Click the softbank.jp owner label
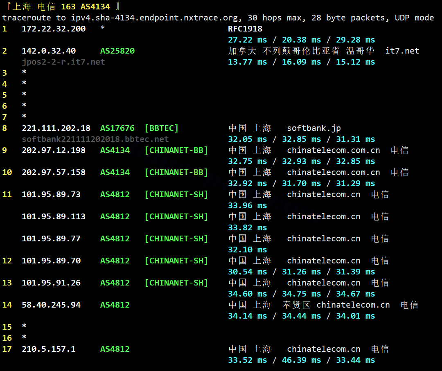 [x=314, y=128]
